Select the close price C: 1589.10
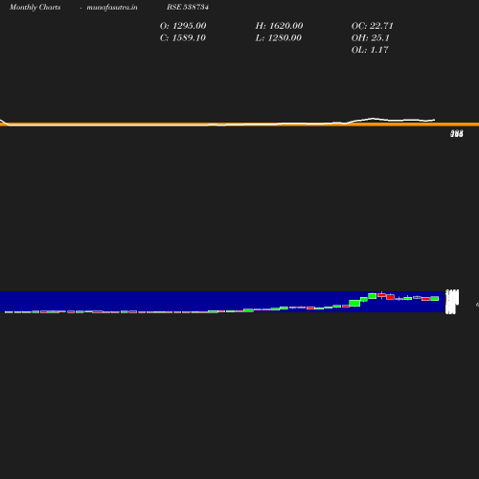The width and height of the screenshot is (479, 479). (x=183, y=37)
